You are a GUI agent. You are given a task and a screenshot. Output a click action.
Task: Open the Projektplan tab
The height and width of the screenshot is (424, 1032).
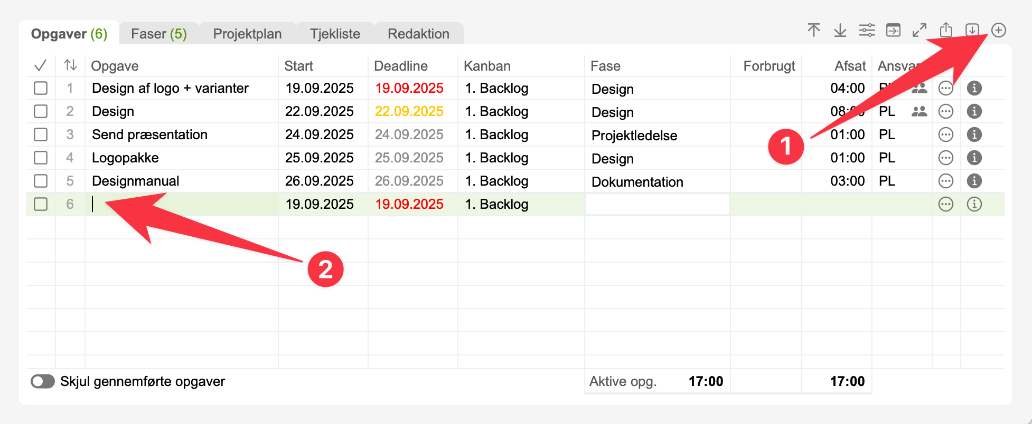[x=247, y=34]
